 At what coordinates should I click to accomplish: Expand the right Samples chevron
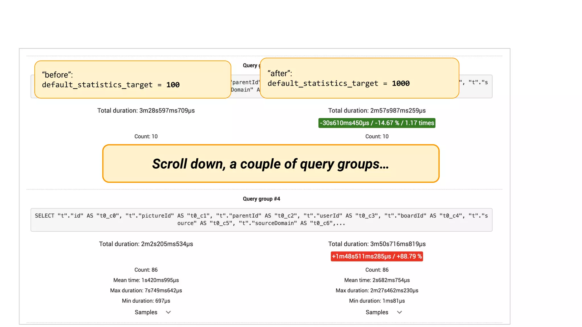[399, 312]
